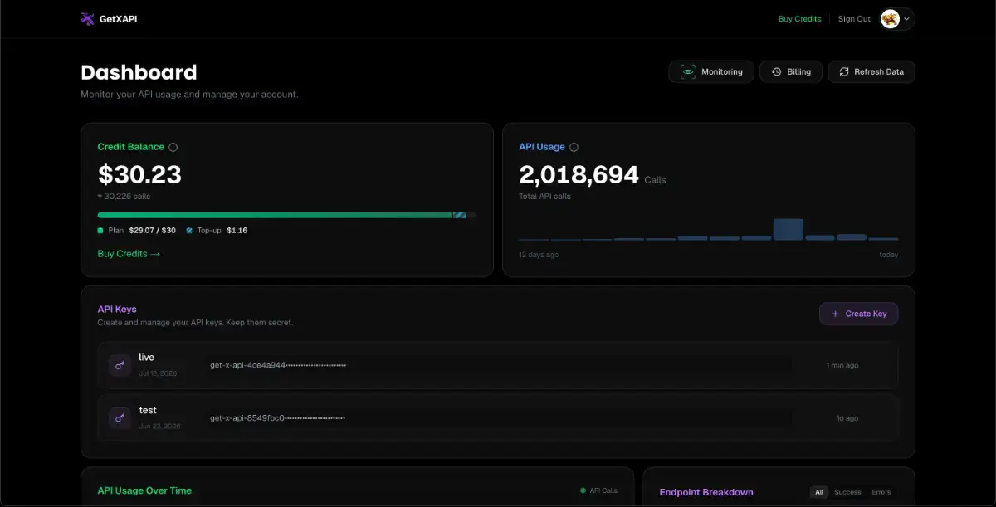
Task: Select the All tab in Endpoint Breakdown
Action: point(819,492)
